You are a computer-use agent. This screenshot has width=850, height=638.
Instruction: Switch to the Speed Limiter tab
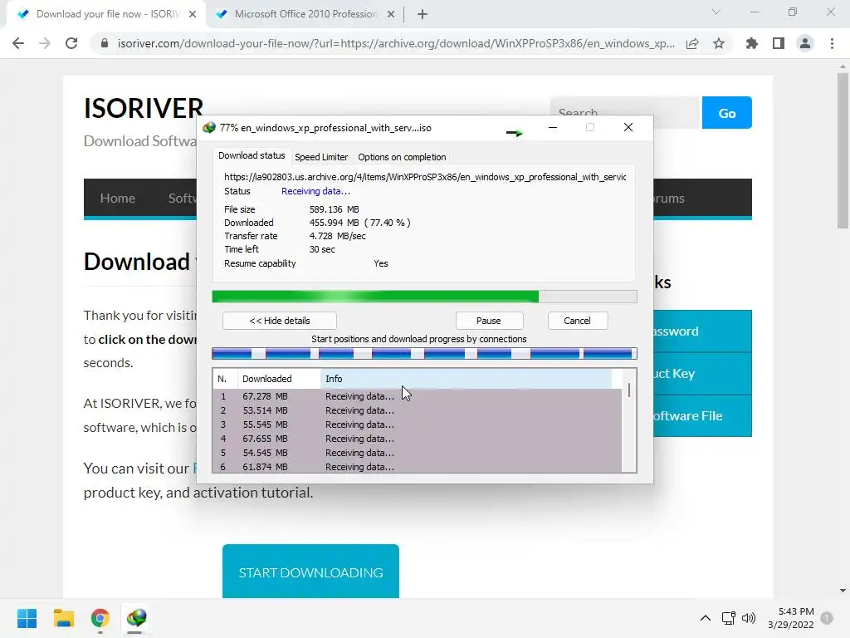321,157
